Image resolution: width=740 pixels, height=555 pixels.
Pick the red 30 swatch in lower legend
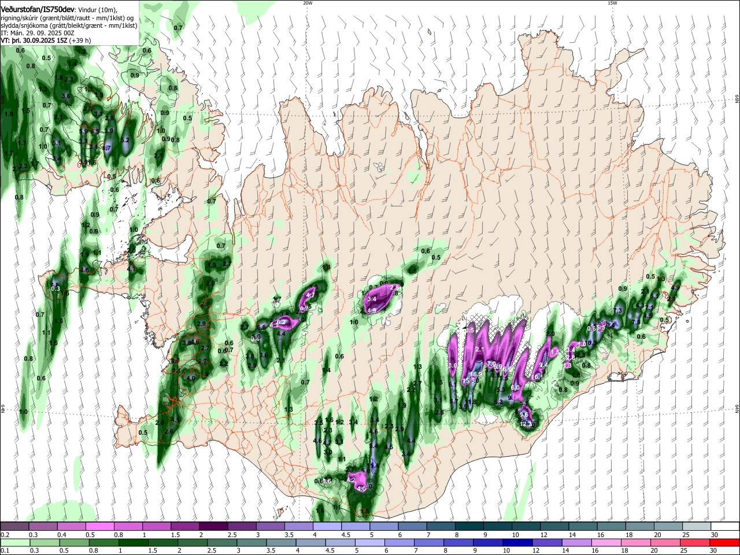point(724,543)
